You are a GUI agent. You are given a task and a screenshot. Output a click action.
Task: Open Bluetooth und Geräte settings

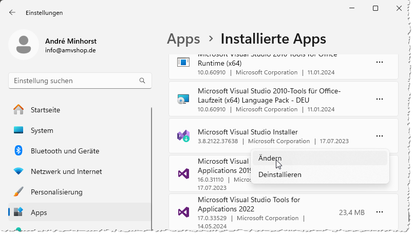click(80, 151)
